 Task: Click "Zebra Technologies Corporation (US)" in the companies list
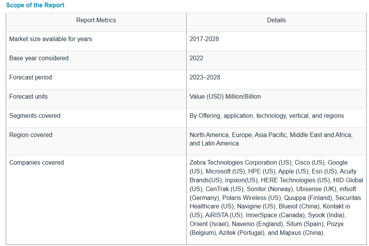coord(240,162)
